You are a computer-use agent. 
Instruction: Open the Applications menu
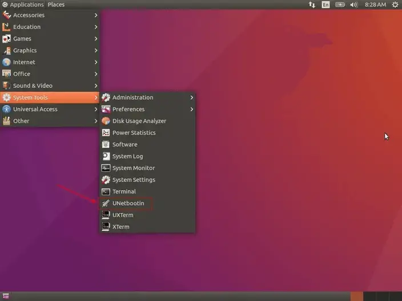[23, 5]
